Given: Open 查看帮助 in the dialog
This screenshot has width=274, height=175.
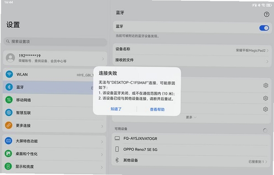Looking at the screenshot, I should point(157,109).
